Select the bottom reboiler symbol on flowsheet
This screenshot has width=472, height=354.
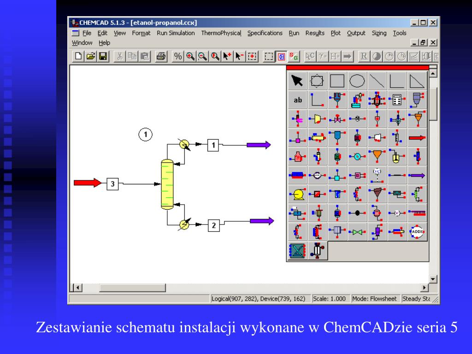[x=184, y=224]
